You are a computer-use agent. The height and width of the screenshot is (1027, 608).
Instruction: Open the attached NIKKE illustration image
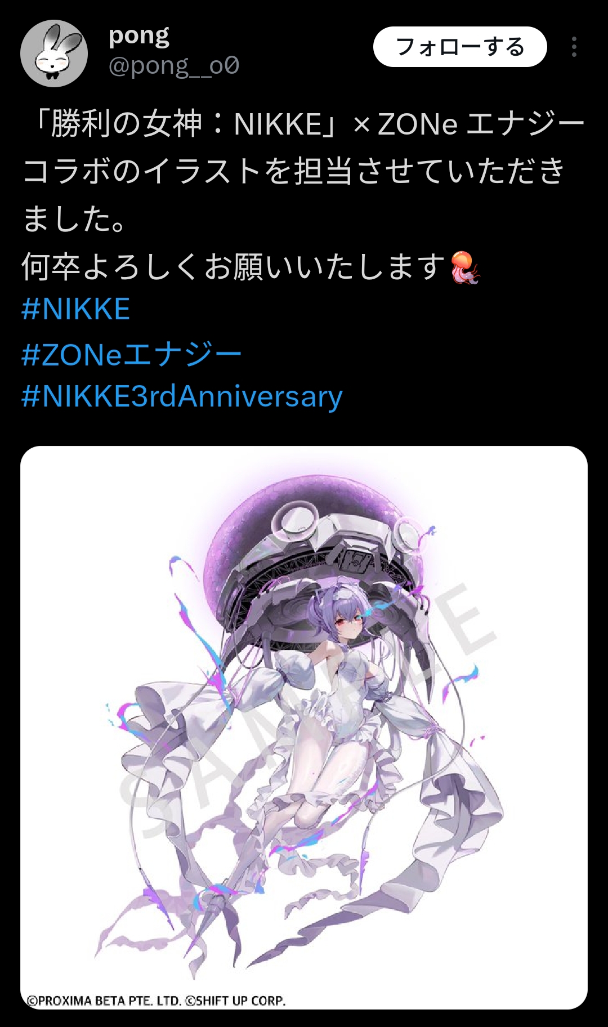click(304, 727)
